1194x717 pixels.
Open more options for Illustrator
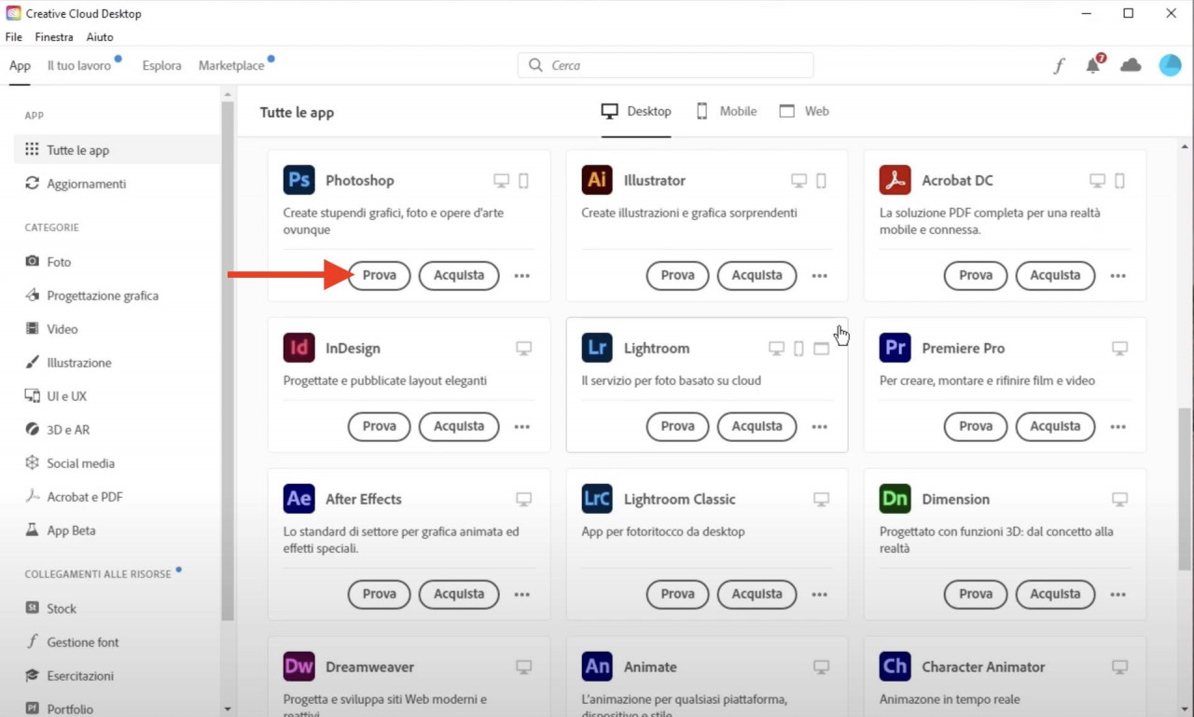point(819,276)
